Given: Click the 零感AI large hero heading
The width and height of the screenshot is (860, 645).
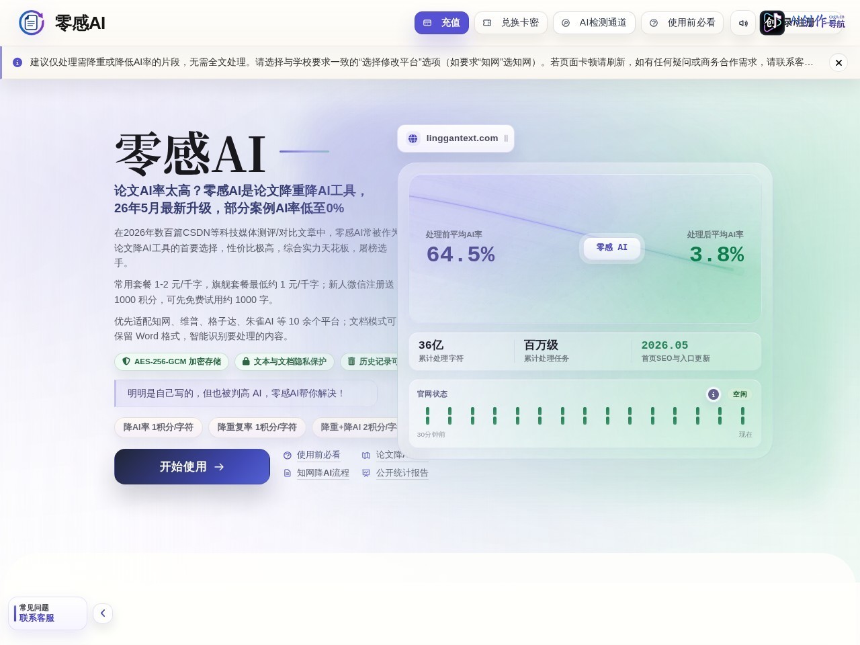Looking at the screenshot, I should 190,154.
